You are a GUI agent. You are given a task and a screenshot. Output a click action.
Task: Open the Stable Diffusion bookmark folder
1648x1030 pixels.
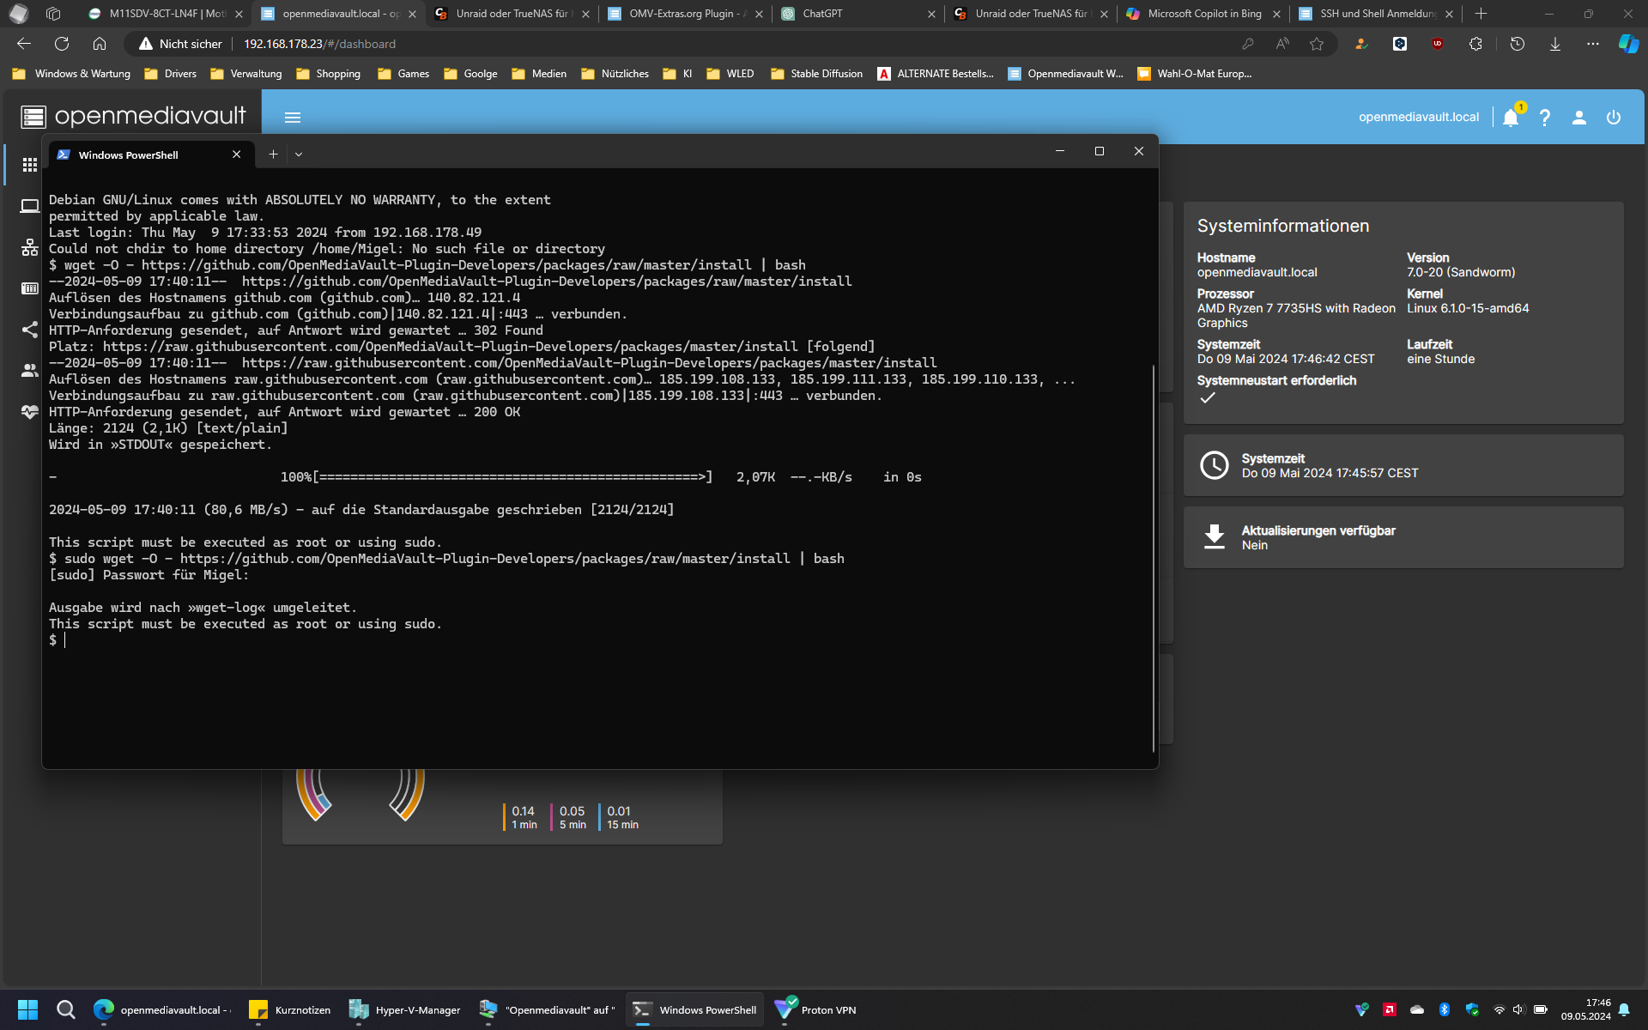(x=815, y=74)
